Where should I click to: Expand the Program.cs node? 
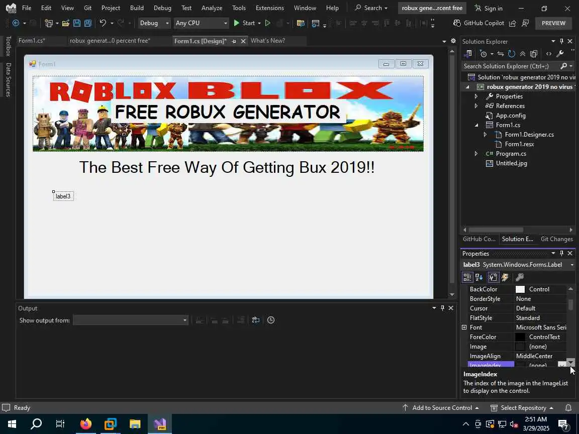click(x=476, y=154)
